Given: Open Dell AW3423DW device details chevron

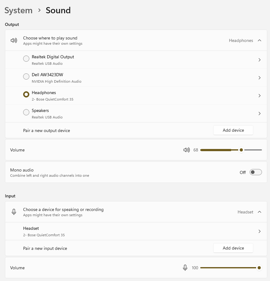Looking at the screenshot, I should [260, 78].
